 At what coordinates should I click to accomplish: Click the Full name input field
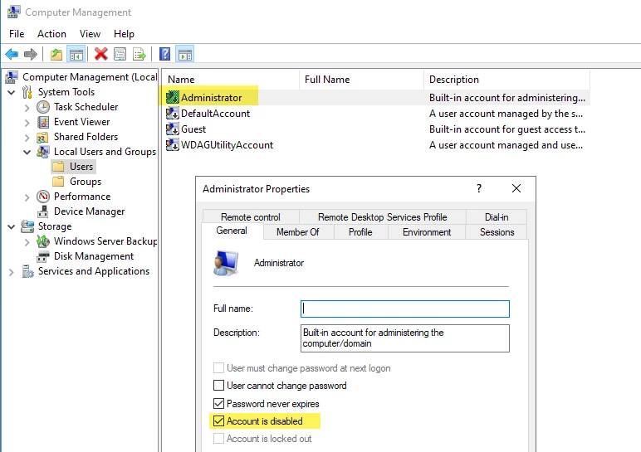pos(405,309)
